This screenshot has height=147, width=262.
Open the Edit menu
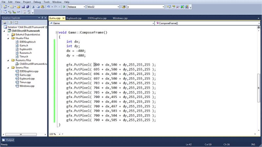10,2
